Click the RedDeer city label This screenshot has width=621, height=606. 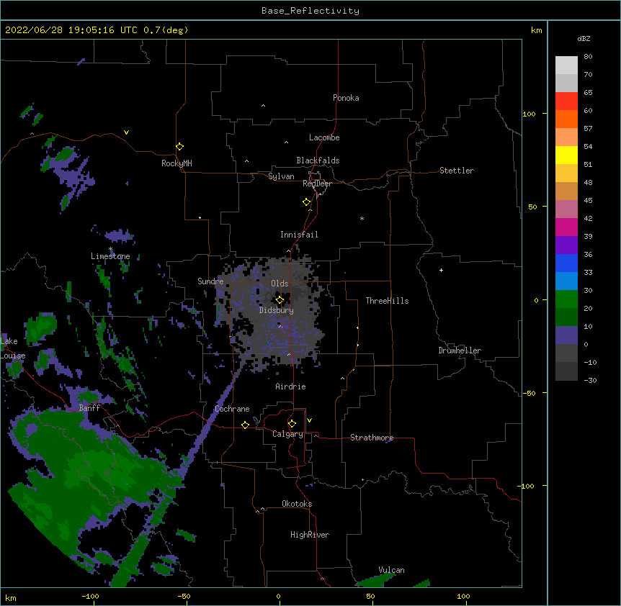(x=317, y=184)
